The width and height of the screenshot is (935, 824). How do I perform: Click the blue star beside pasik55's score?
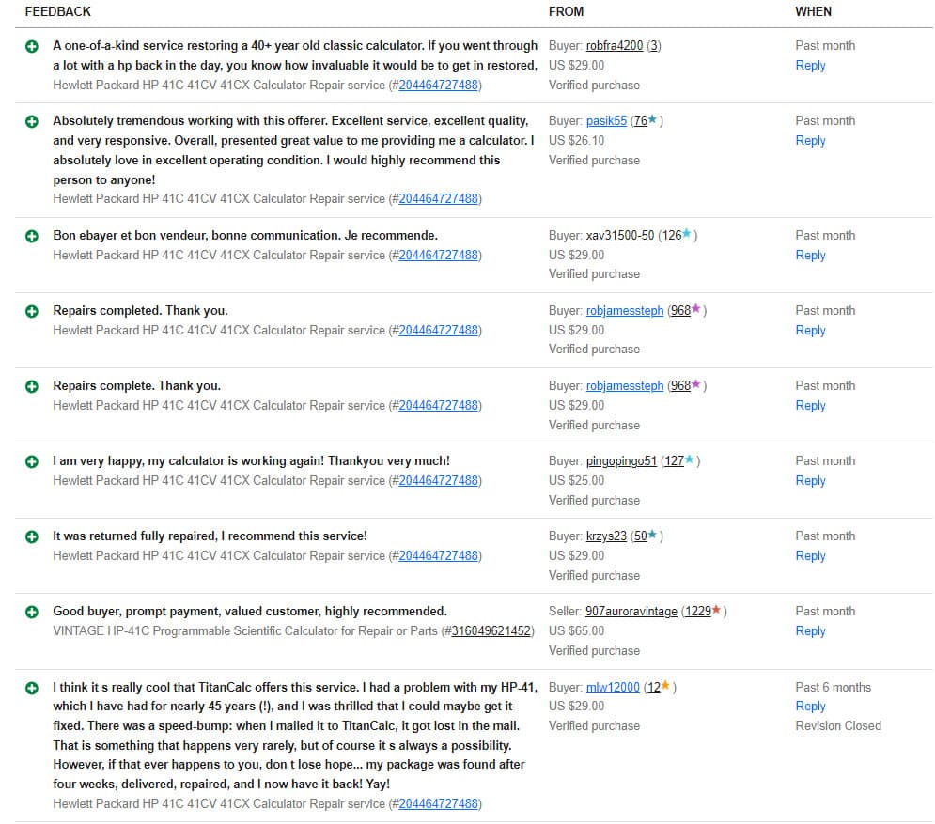[x=653, y=120]
